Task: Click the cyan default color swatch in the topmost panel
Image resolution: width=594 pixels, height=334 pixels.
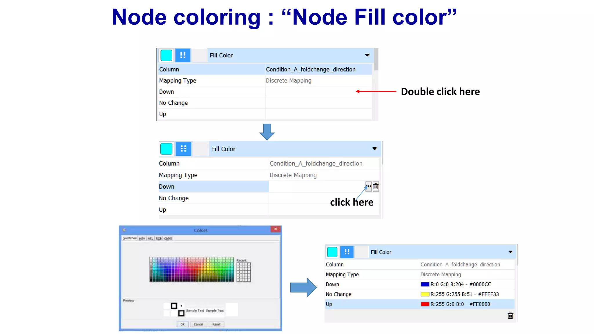Action: pos(166,55)
